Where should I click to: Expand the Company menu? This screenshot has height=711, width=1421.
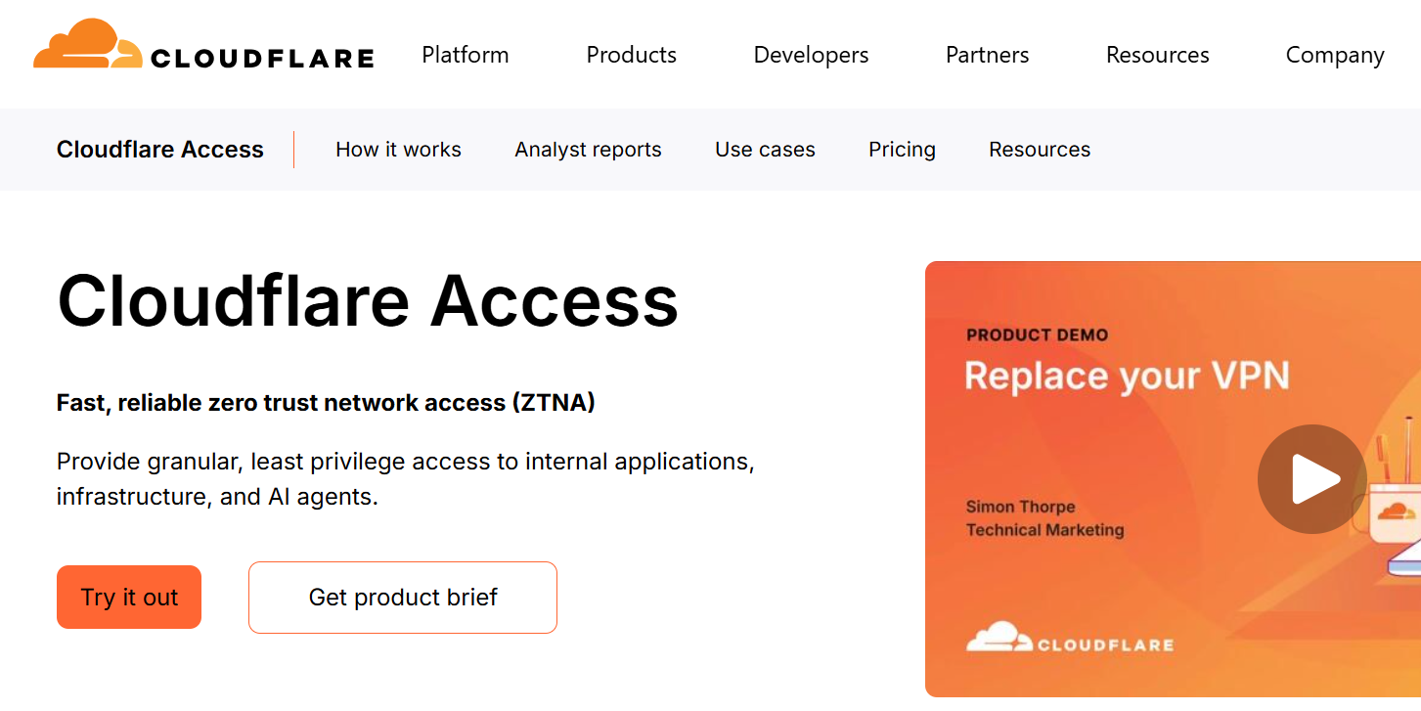click(x=1334, y=55)
